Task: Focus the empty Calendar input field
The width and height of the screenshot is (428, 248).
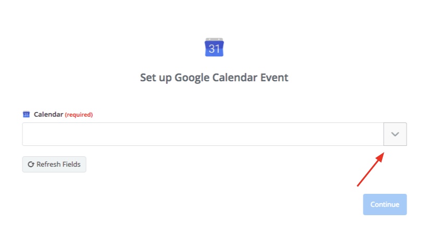Action: pyautogui.click(x=203, y=134)
